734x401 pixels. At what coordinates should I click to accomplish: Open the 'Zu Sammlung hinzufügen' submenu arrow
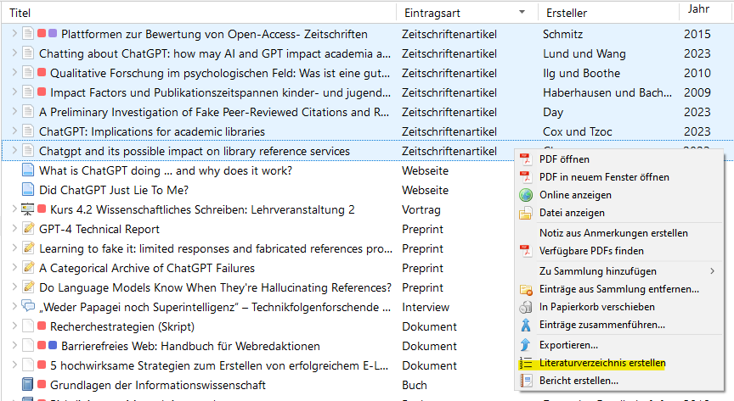click(x=712, y=271)
